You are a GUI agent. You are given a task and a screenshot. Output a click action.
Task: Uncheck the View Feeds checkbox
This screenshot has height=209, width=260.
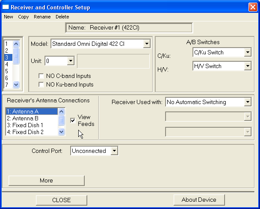point(72,120)
